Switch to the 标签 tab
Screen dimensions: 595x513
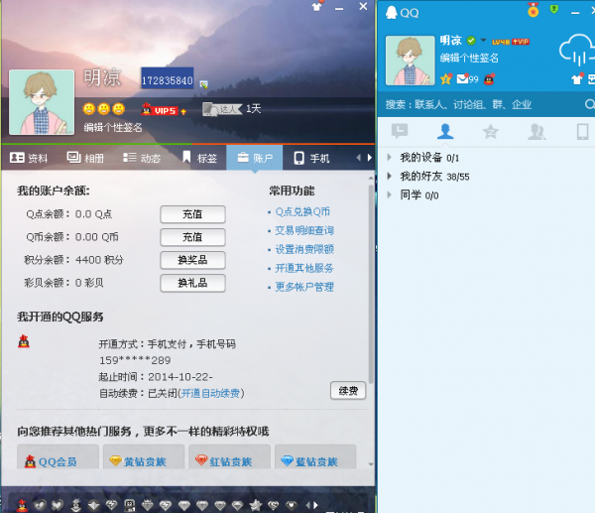(x=199, y=158)
